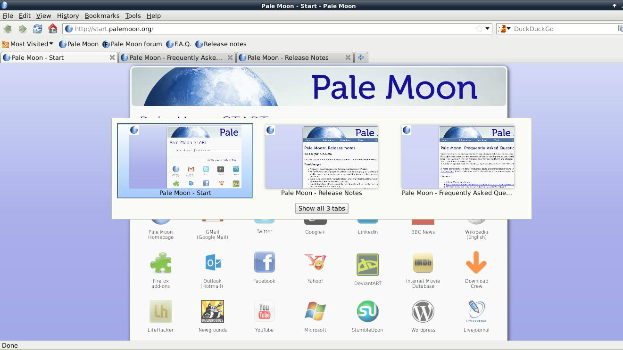The height and width of the screenshot is (350, 623).
Task: Open GMail from the start page
Action: coord(212,217)
